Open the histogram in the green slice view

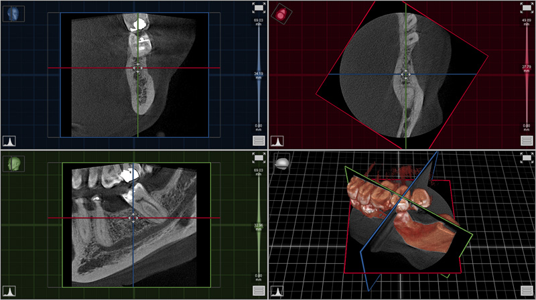point(9,291)
